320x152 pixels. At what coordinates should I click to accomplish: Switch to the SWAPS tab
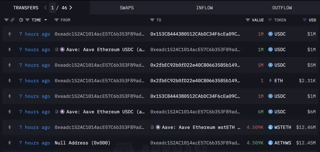tap(127, 8)
